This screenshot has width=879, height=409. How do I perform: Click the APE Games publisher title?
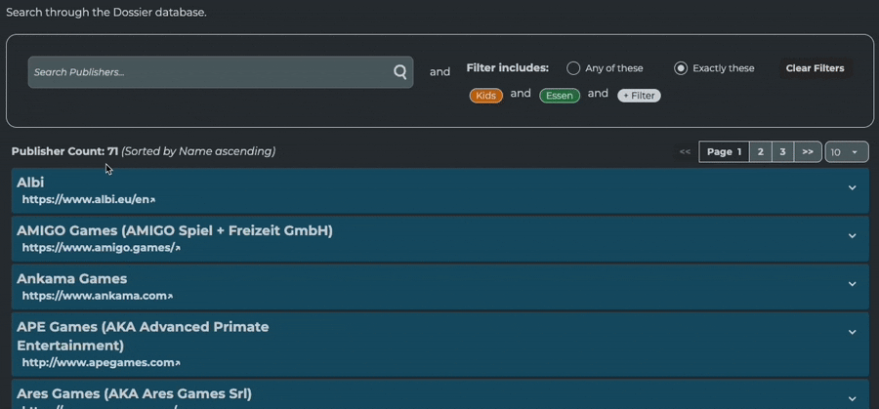pos(143,336)
